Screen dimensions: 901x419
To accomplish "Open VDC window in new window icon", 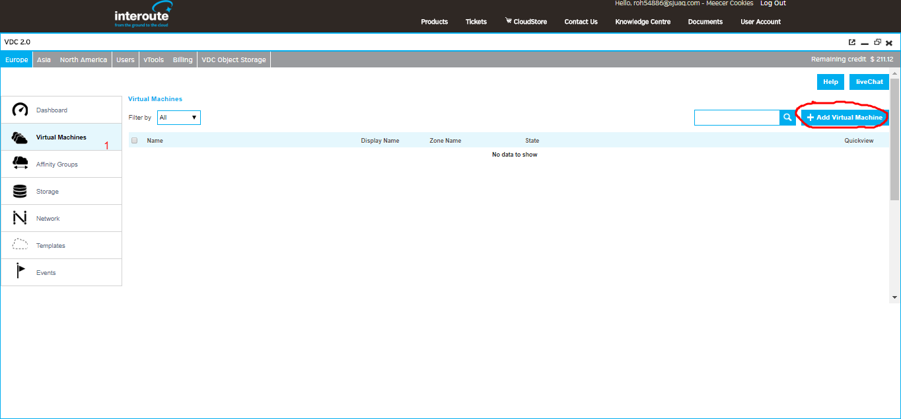I will click(852, 42).
